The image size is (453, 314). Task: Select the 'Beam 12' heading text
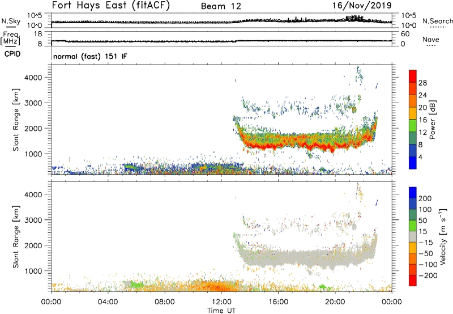coord(221,6)
